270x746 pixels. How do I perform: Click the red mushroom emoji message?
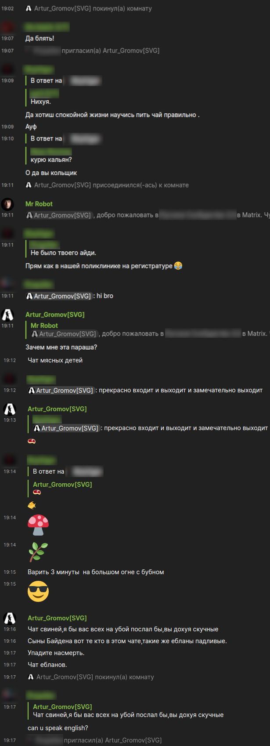click(x=38, y=525)
